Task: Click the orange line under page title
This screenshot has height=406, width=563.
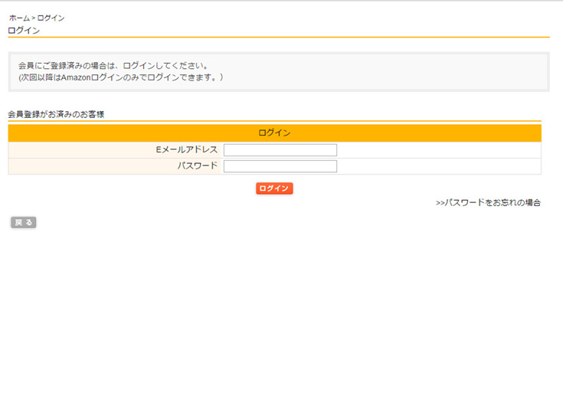Action: click(x=279, y=37)
